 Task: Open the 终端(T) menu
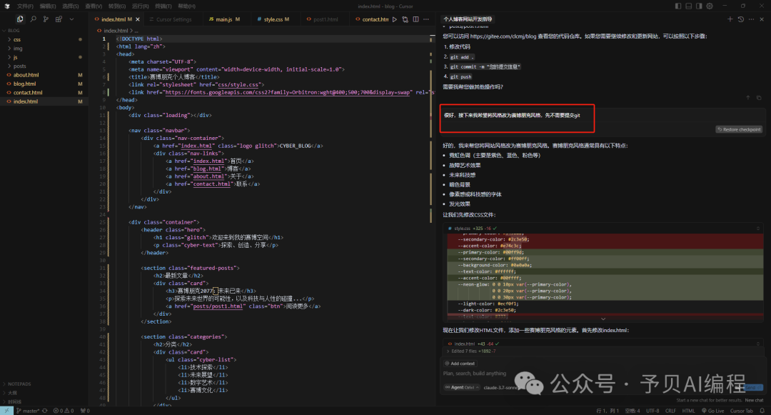click(x=163, y=6)
